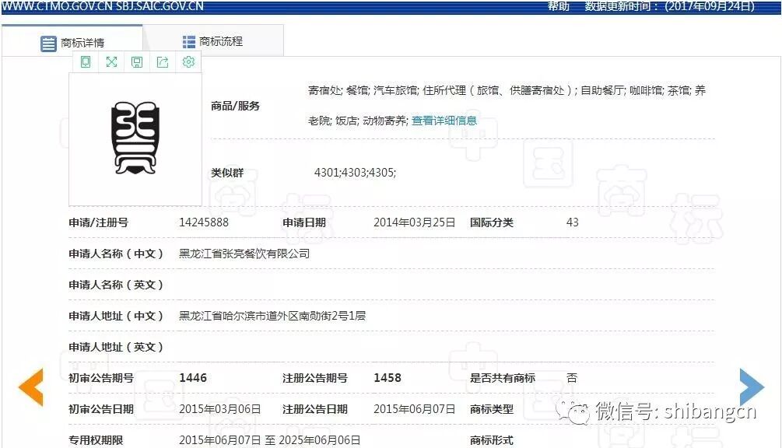The image size is (782, 448).
Task: Select preliminary announcement issue 1446
Action: click(x=193, y=378)
